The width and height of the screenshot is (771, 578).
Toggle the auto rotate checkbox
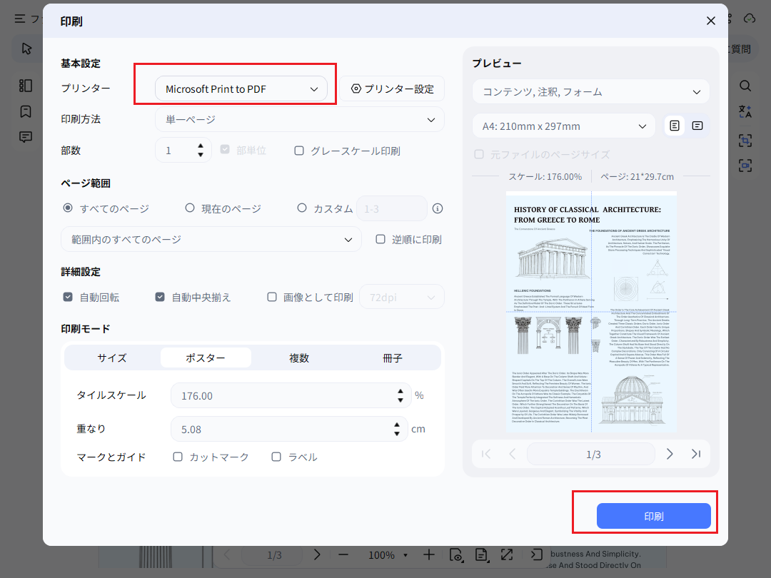click(x=68, y=297)
